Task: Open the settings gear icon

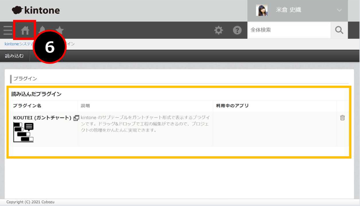Action: click(x=219, y=30)
